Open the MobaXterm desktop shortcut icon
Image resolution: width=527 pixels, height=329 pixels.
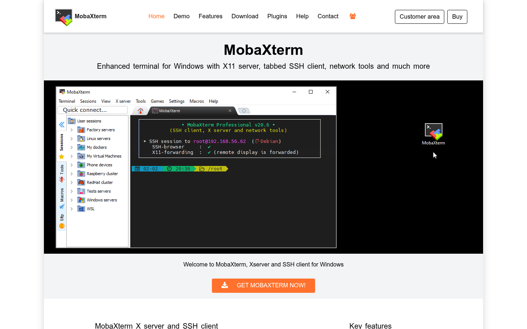(x=434, y=132)
